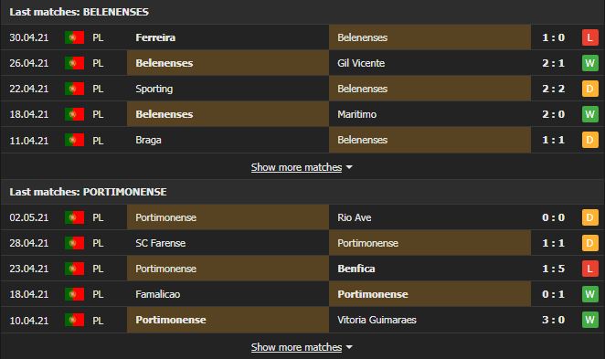Click the Last matches: PORTIMONENSE header
This screenshot has width=605, height=359.
[x=88, y=192]
